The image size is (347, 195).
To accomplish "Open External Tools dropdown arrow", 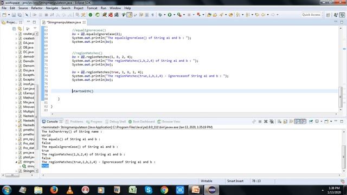I will click(184, 15).
